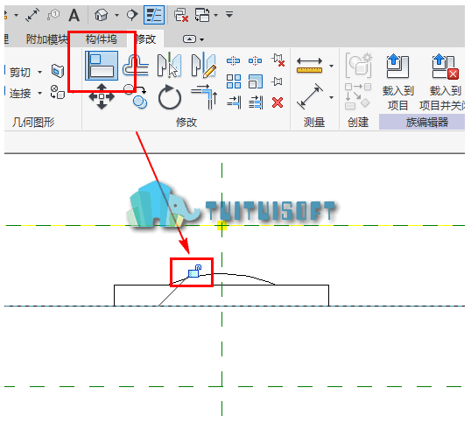471x423 pixels.
Task: Open the Measure ruler tool dropdown arrow
Action: pyautogui.click(x=331, y=66)
